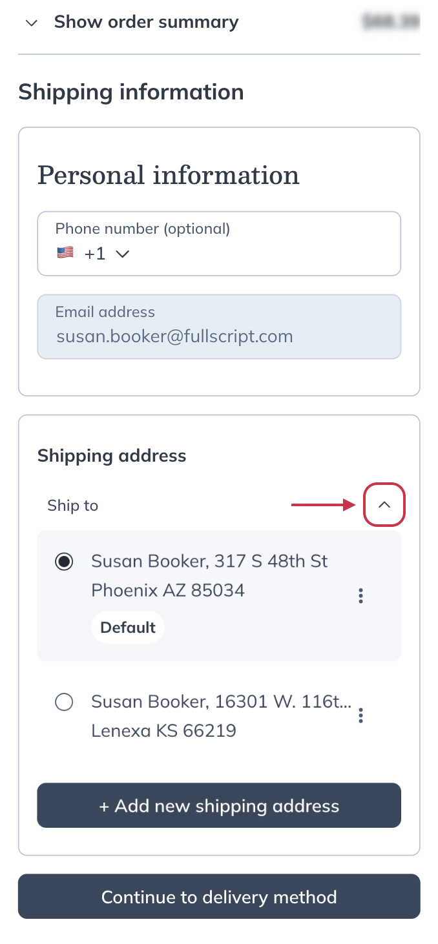Click the three-dot menu on the Phoenix address
438x944 pixels.
click(x=360, y=595)
